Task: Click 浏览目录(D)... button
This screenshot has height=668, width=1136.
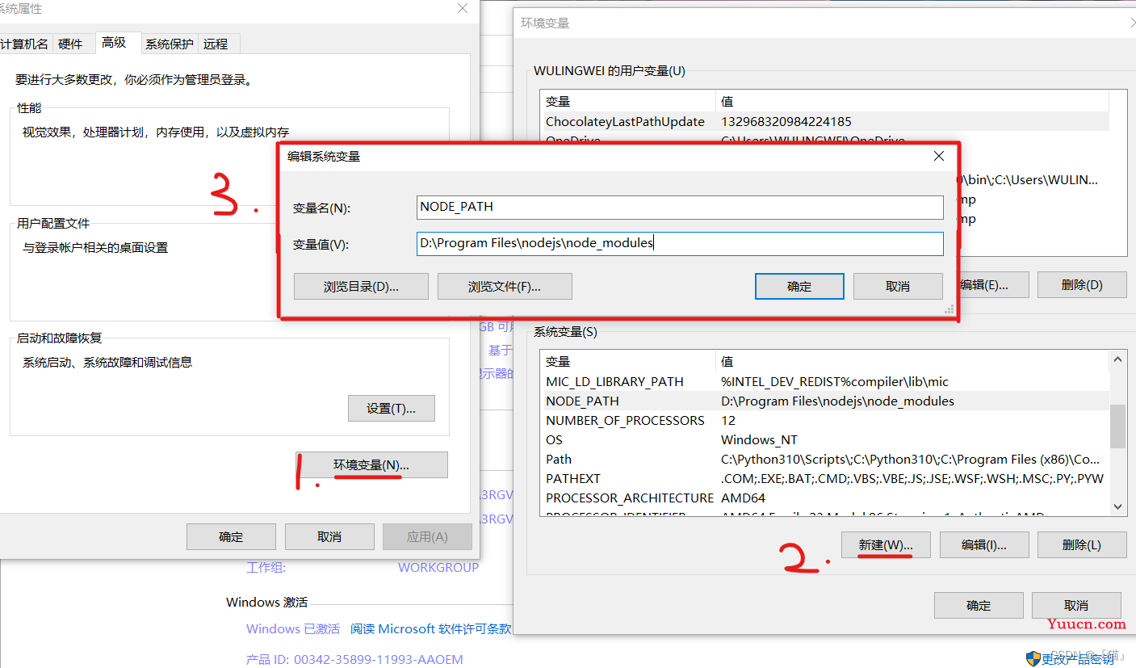Action: 362,286
